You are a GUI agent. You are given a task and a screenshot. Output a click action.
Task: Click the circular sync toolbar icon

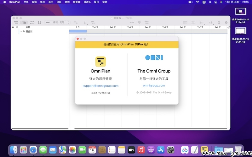click(219, 22)
